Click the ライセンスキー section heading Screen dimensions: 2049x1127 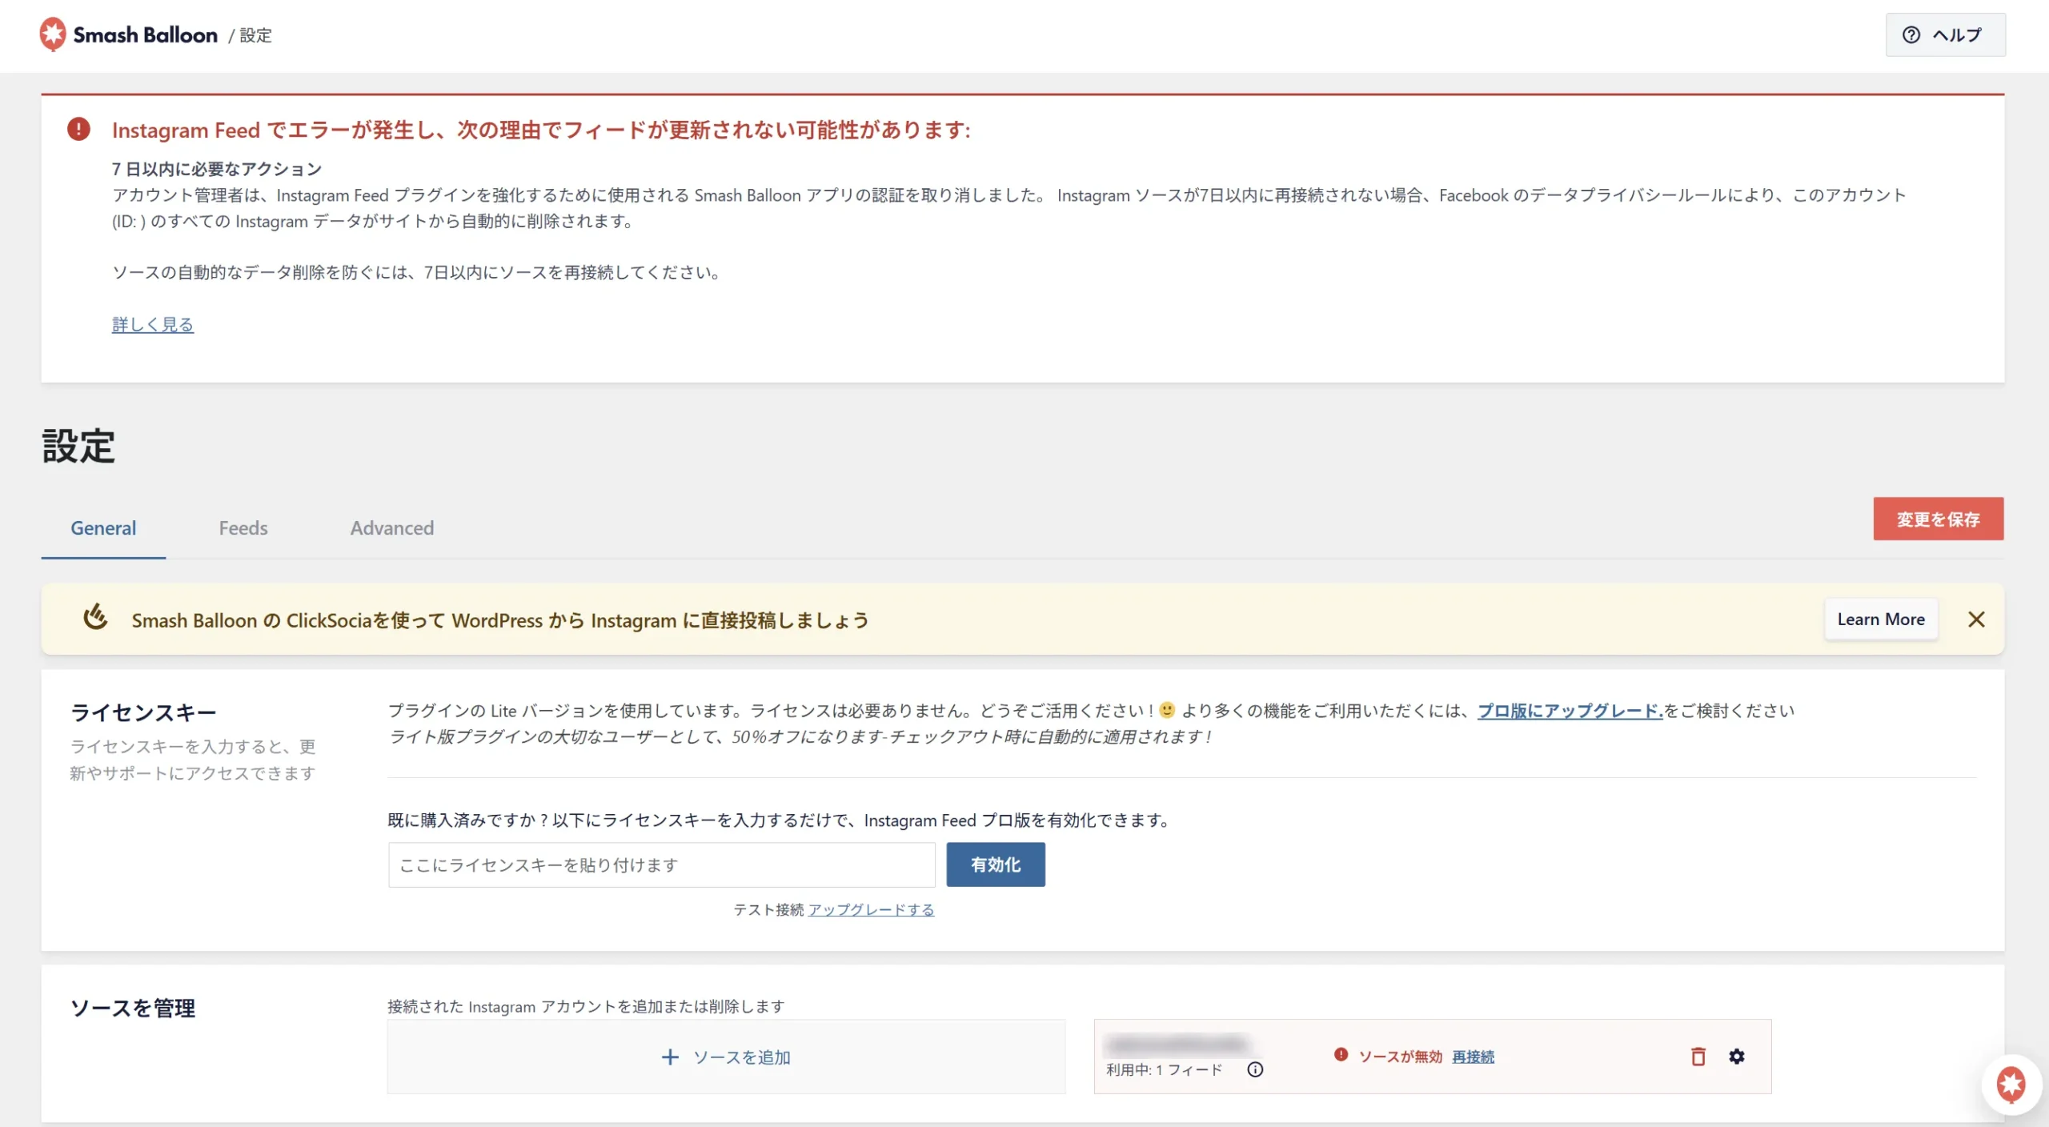point(143,712)
